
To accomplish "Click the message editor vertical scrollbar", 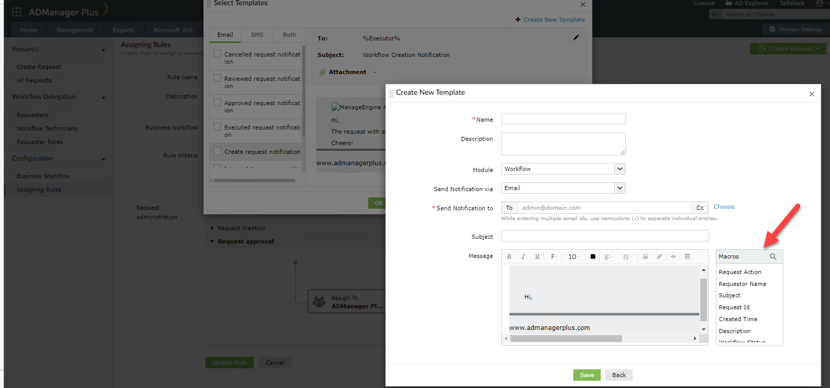I will pos(704,299).
